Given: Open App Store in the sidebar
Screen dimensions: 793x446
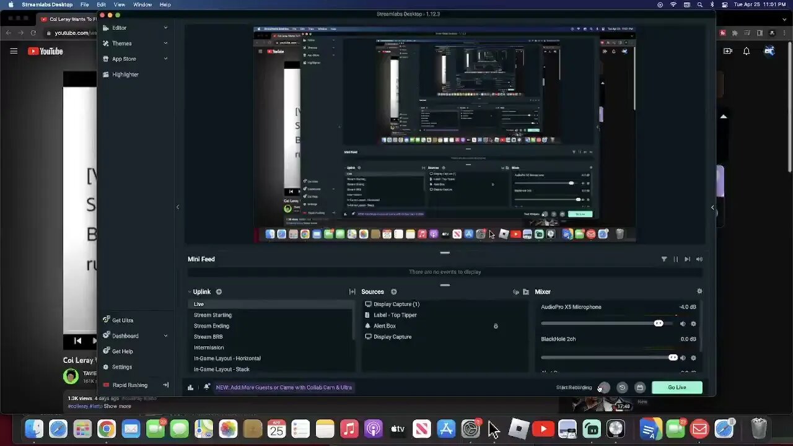Looking at the screenshot, I should point(124,59).
